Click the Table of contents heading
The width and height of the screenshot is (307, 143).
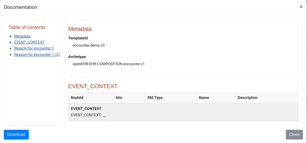pos(27,27)
